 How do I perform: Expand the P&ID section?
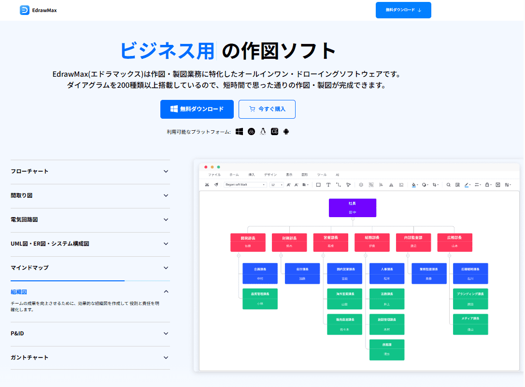tap(90, 333)
